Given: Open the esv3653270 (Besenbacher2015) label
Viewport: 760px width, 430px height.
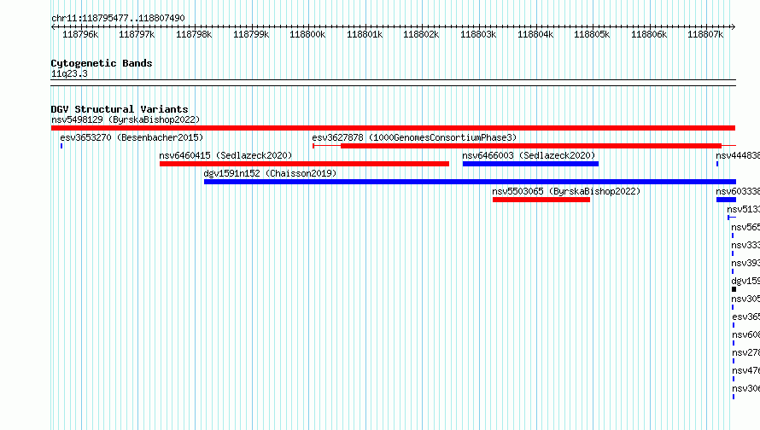Looking at the screenshot, I should [132, 137].
